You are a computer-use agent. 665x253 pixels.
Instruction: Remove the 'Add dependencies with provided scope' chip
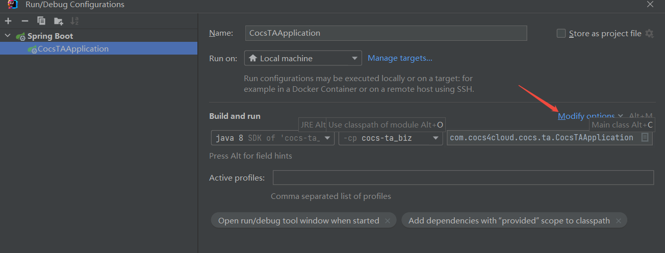point(618,221)
